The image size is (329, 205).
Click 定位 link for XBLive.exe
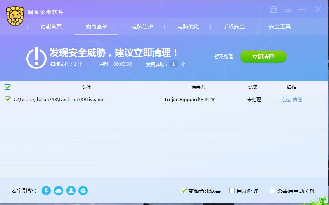click(286, 99)
